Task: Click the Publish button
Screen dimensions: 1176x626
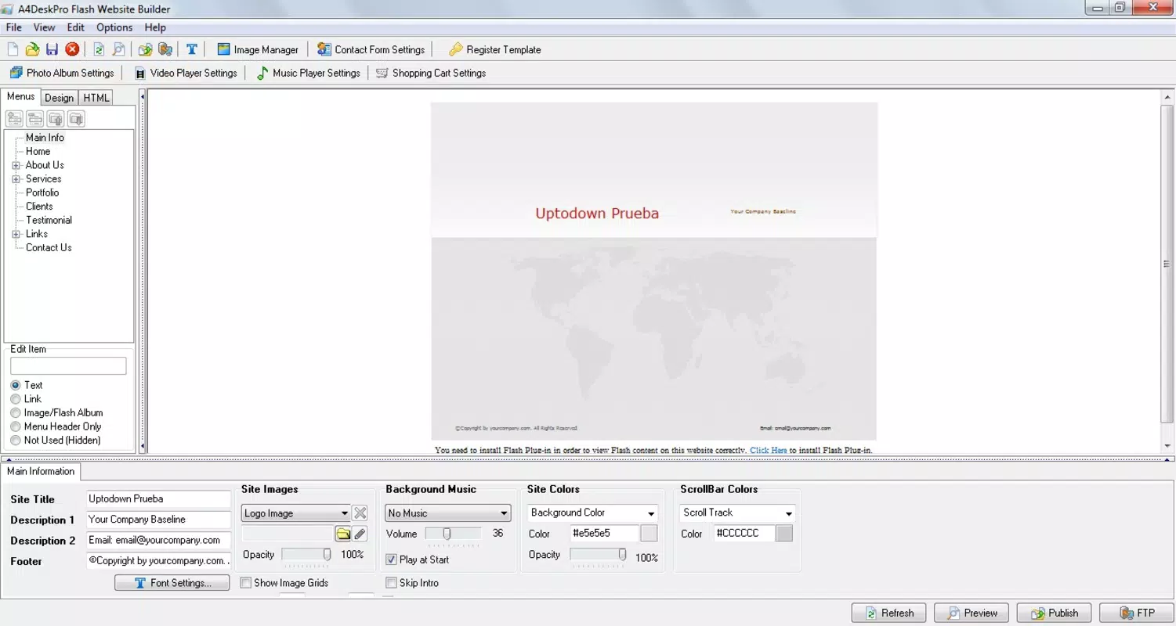Action: pos(1055,613)
